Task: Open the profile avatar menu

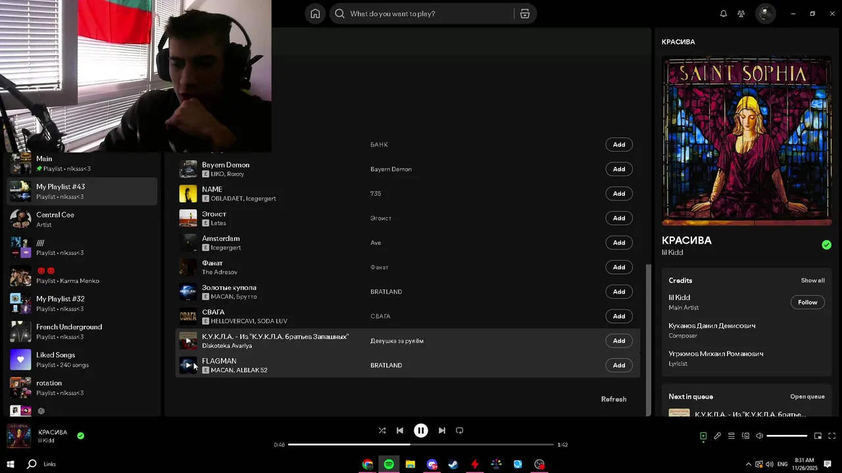Action: tap(765, 14)
